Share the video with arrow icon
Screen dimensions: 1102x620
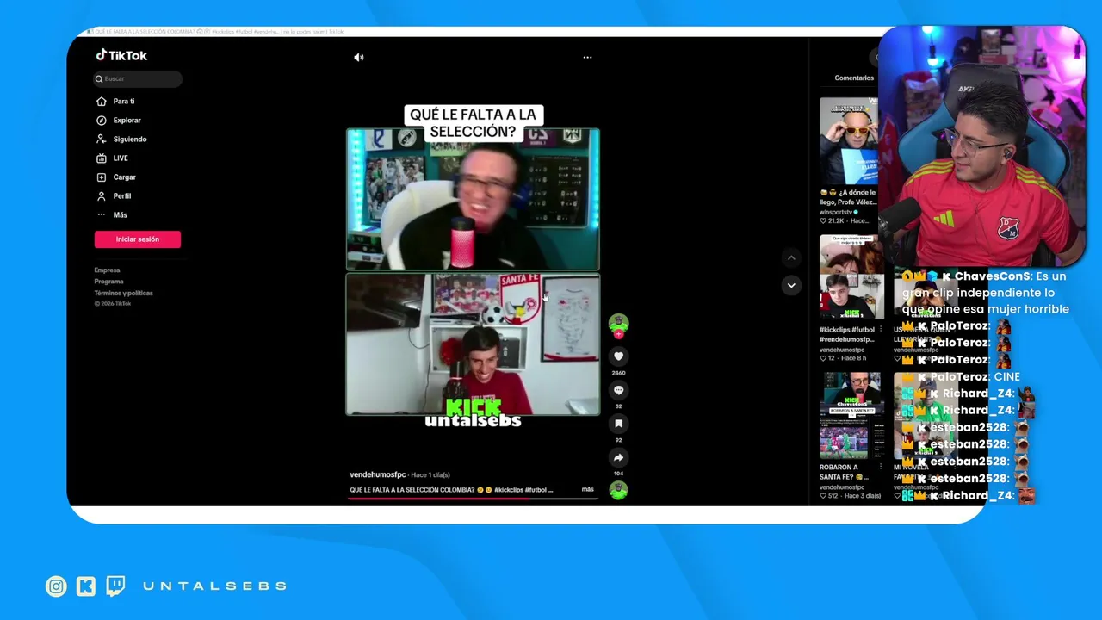618,457
